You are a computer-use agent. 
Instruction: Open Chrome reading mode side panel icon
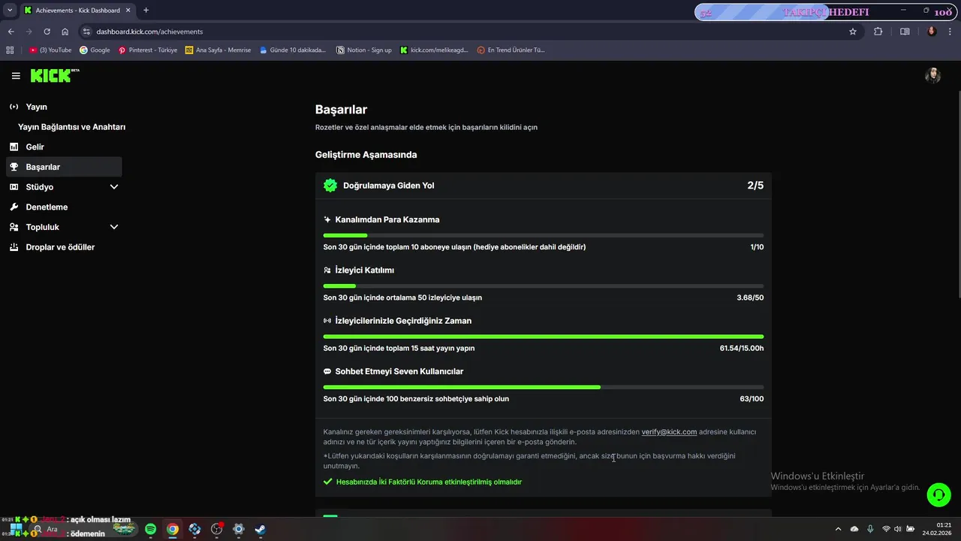pos(905,32)
